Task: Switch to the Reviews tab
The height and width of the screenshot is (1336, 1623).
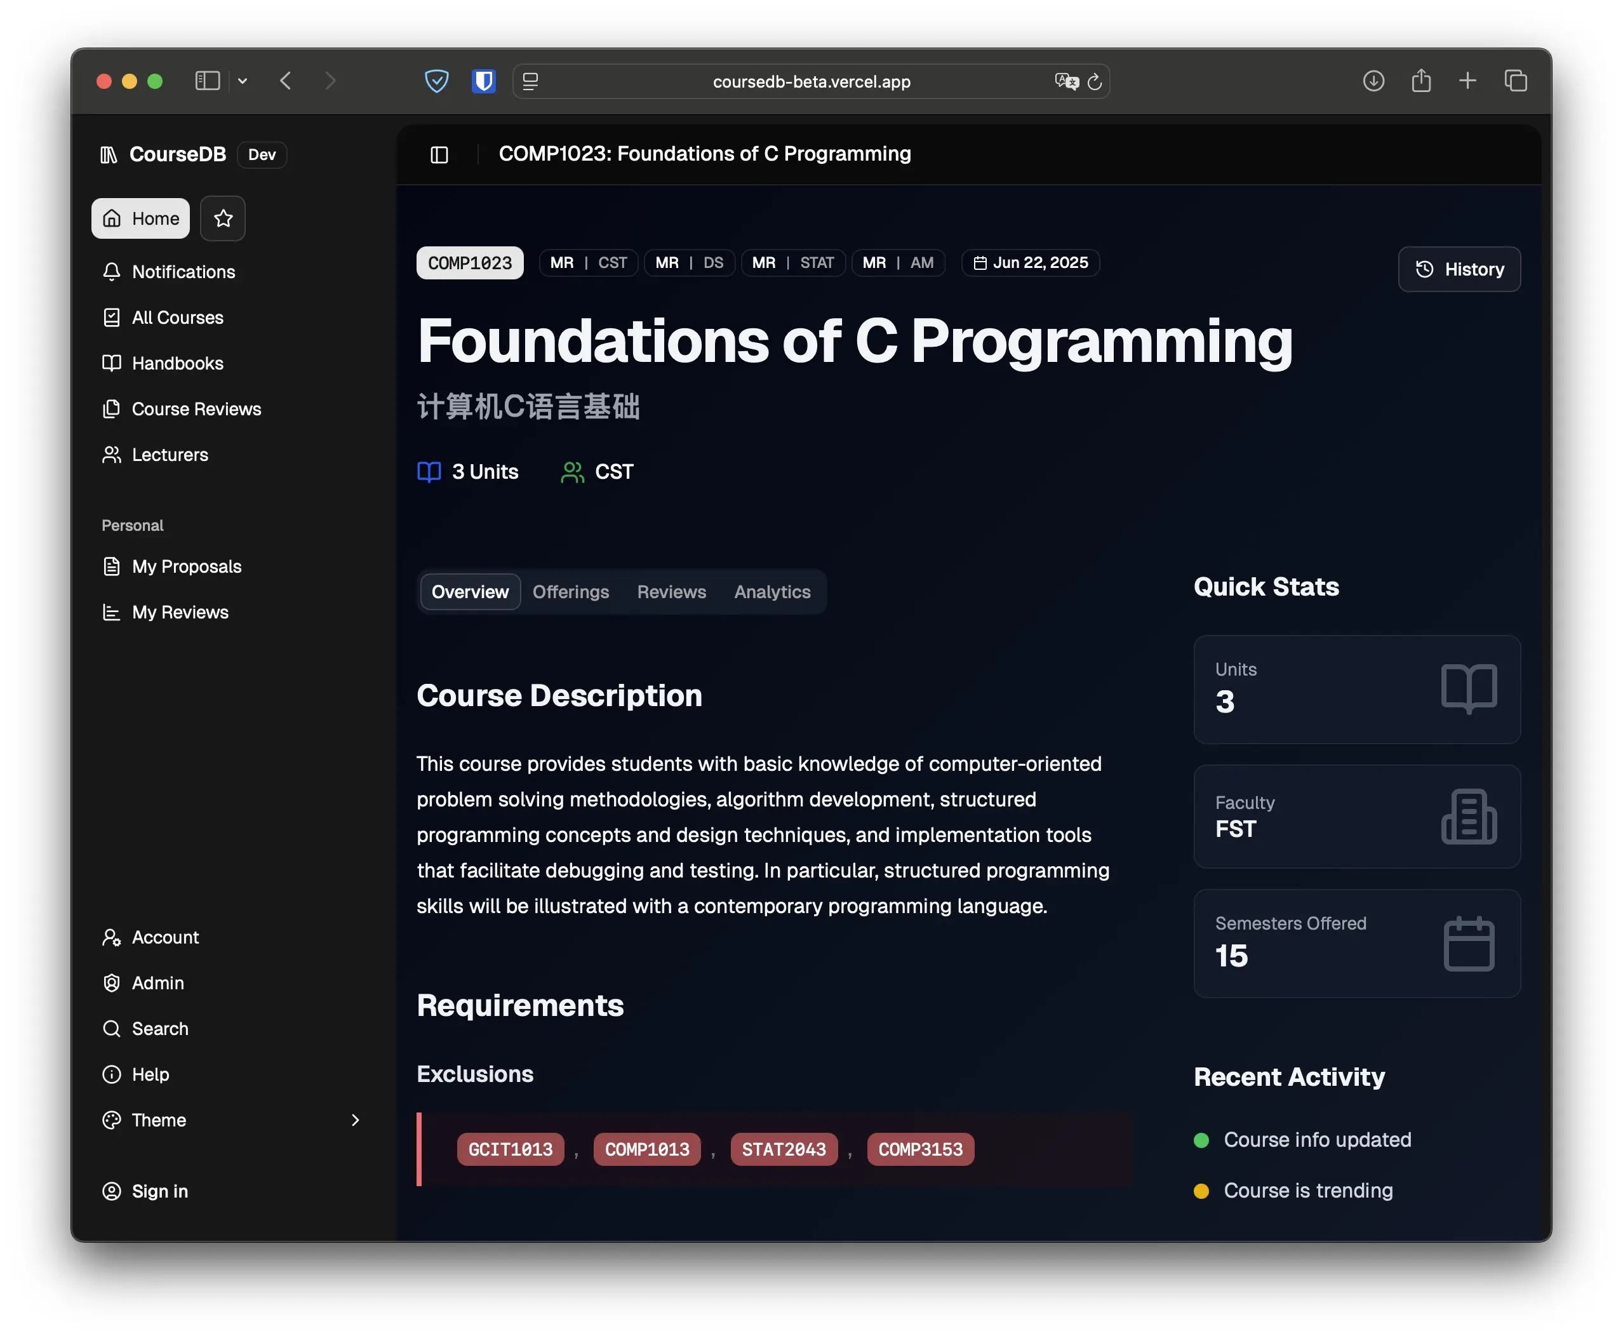Action: click(671, 592)
